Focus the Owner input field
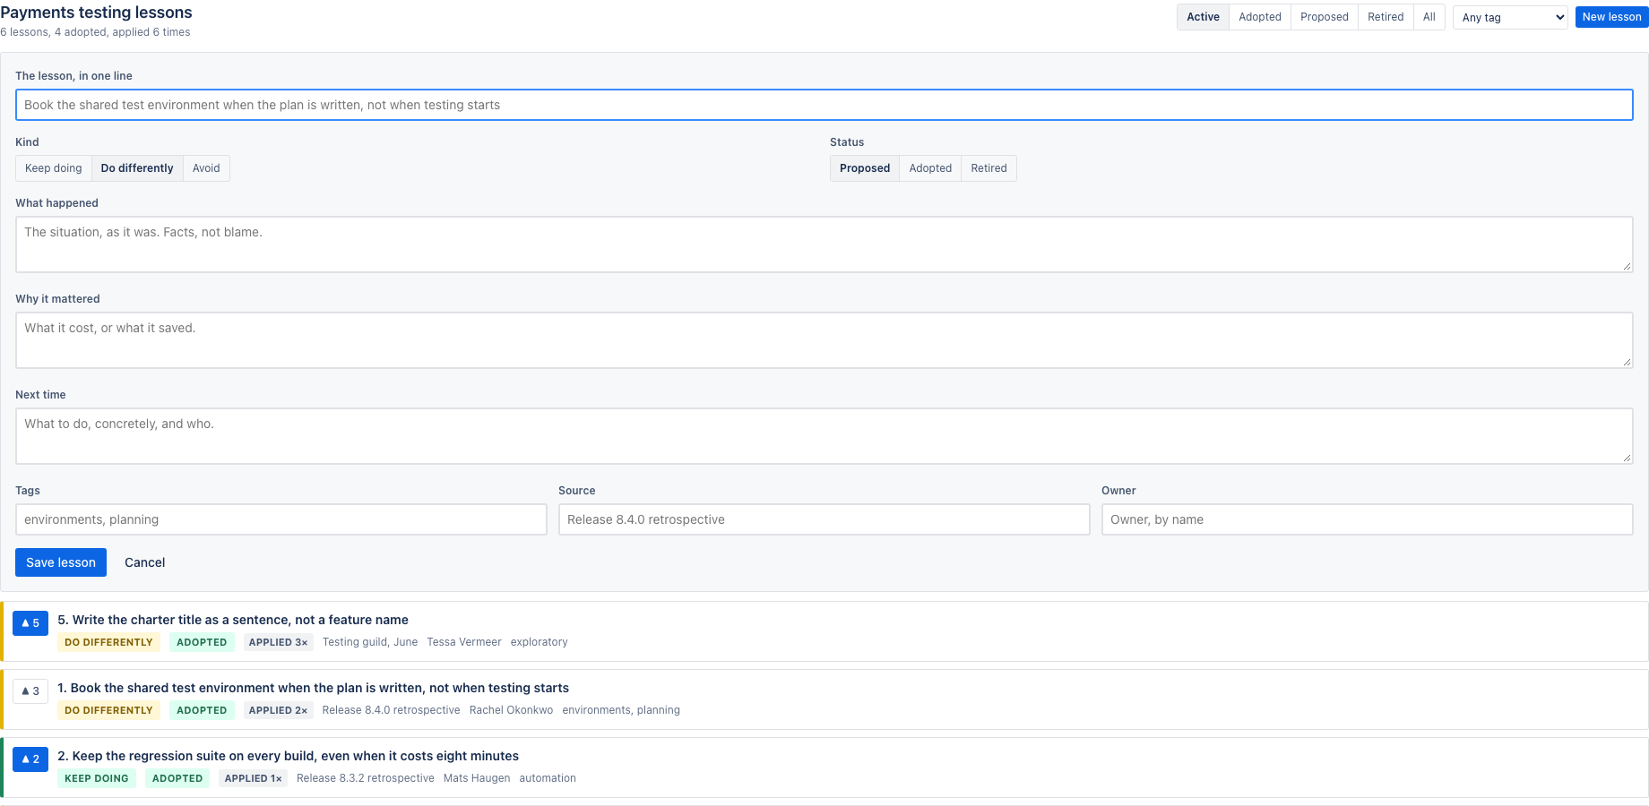This screenshot has height=806, width=1649. [x=1368, y=519]
